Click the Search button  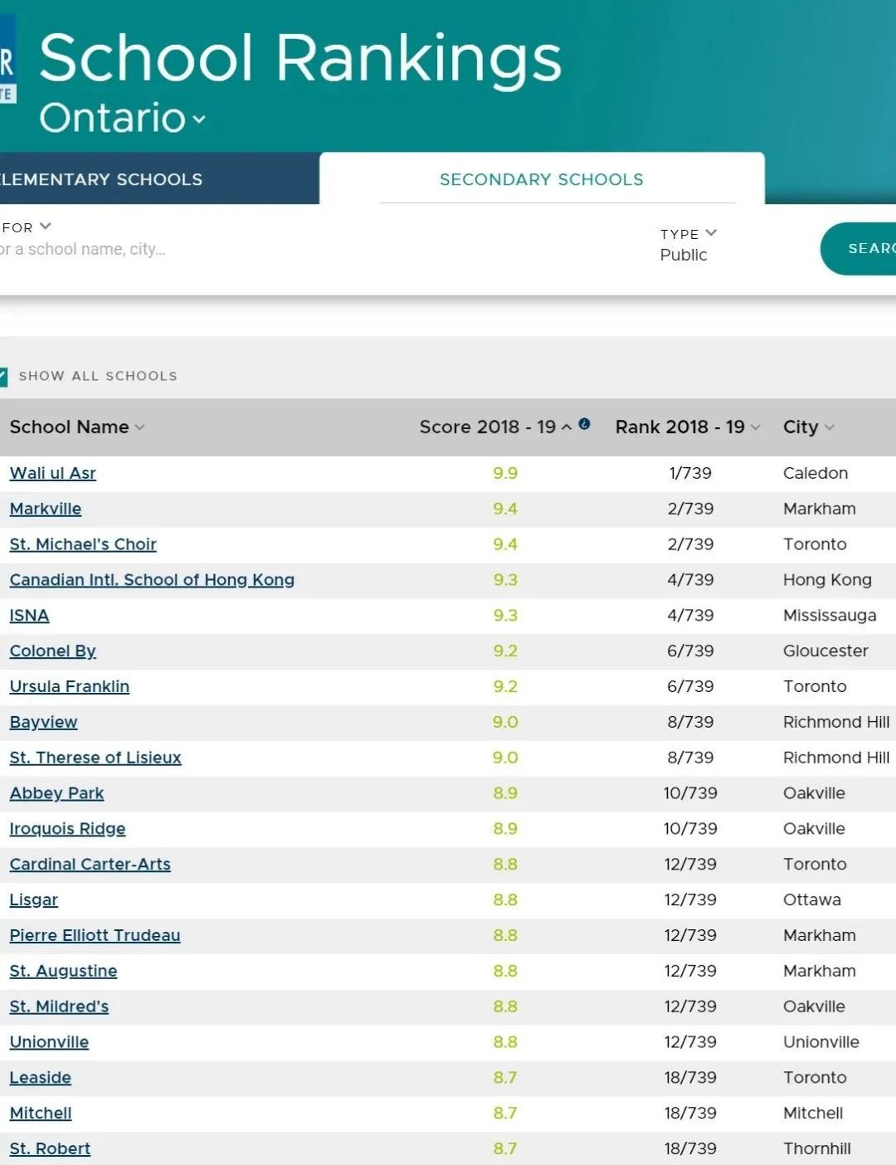pyautogui.click(x=859, y=248)
